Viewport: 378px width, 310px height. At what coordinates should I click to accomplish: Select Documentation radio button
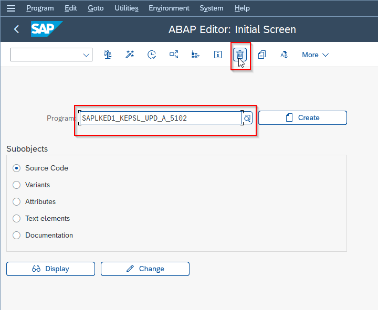click(16, 235)
